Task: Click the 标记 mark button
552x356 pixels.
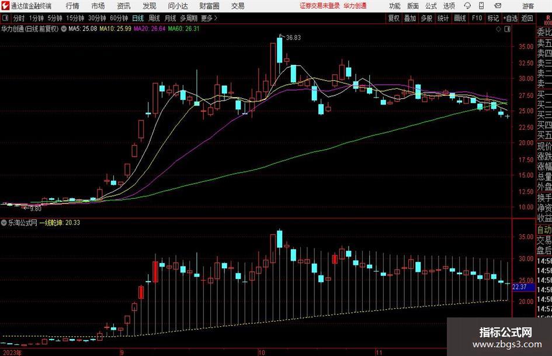Action: (493, 18)
